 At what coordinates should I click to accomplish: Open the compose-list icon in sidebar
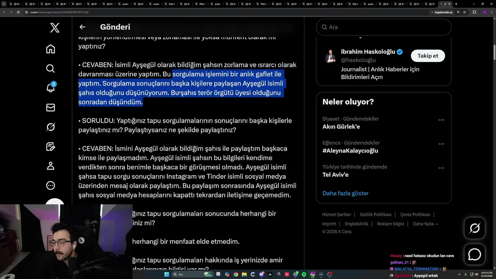pyautogui.click(x=50, y=146)
